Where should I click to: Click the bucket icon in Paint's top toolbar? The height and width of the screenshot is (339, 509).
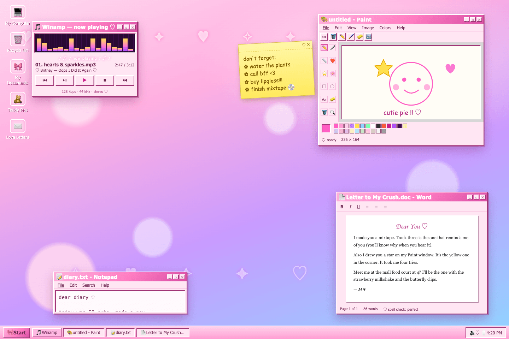pos(333,37)
